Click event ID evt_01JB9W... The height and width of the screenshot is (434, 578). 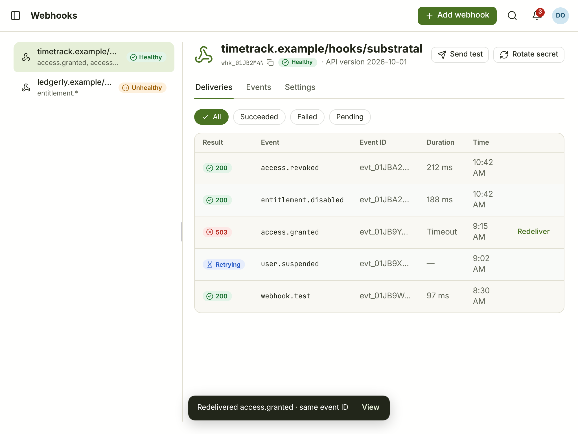pyautogui.click(x=385, y=296)
